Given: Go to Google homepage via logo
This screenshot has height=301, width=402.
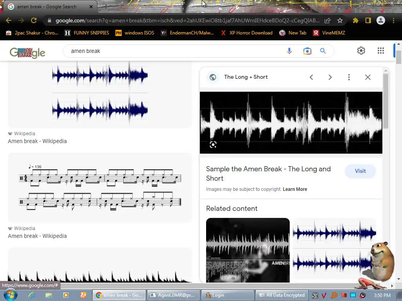Looking at the screenshot, I should tap(27, 53).
